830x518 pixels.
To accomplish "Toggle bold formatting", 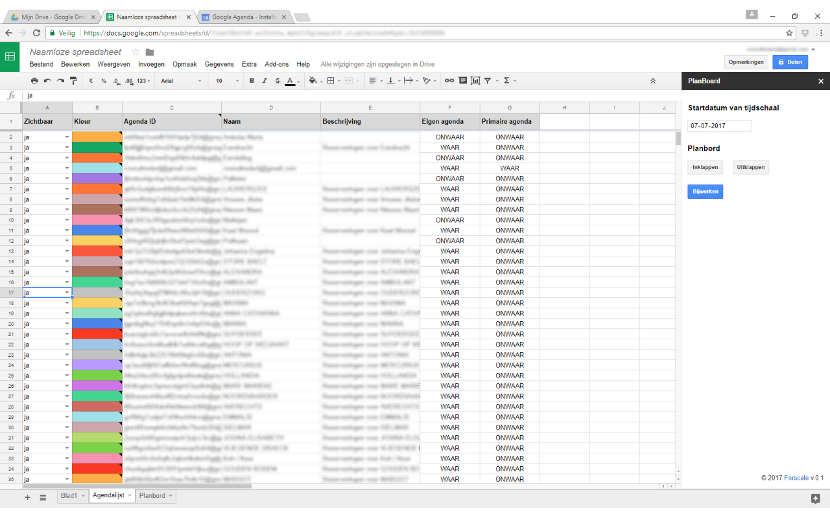I will click(x=252, y=81).
